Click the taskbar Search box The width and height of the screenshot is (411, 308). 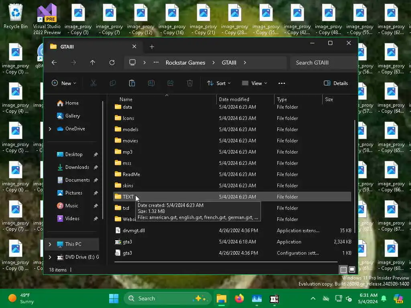(x=167, y=298)
